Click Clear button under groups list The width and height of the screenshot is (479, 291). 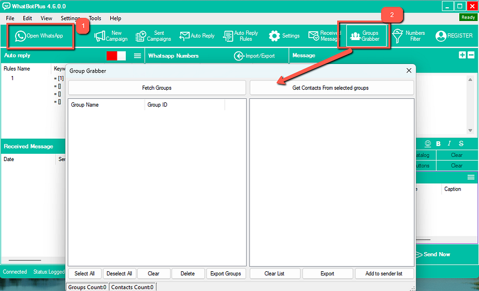[153, 274]
